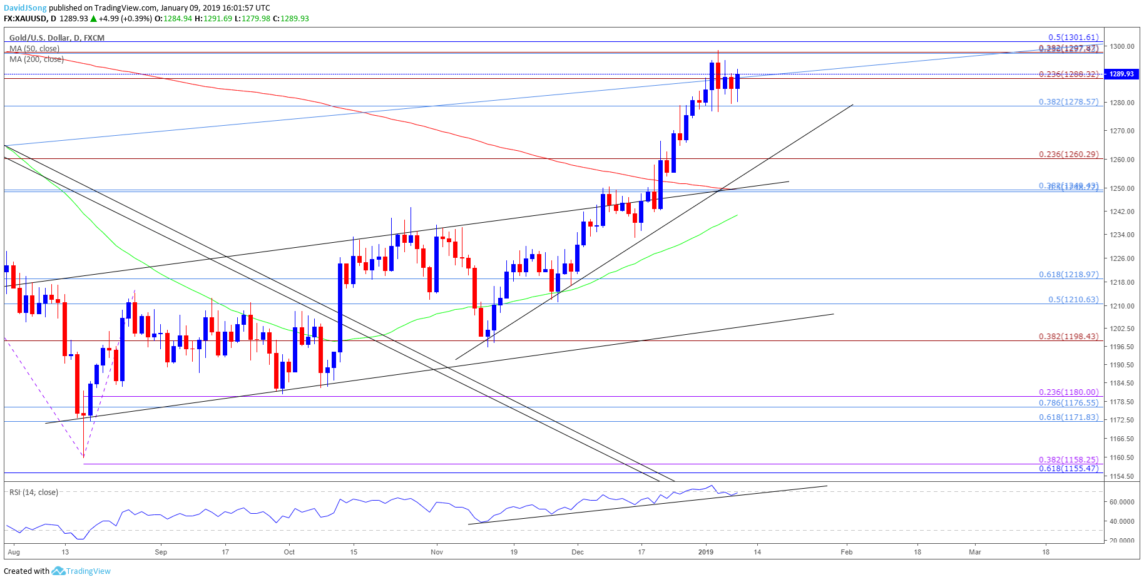
Task: Click the 1300.00 price axis label
Action: click(1122, 46)
